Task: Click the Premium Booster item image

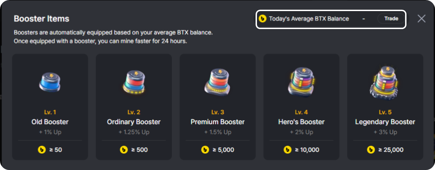Action: (218, 82)
